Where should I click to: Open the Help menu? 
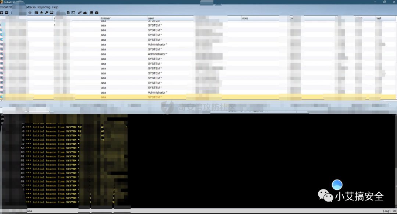coord(55,7)
